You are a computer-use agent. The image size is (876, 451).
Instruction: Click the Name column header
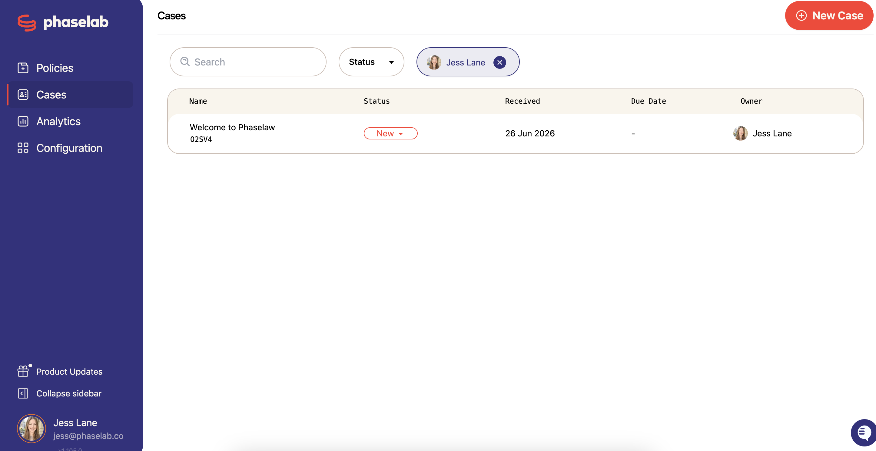pos(198,101)
